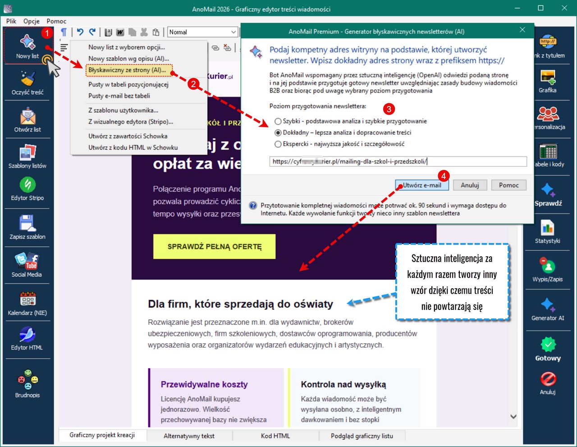Click the paste clipboard toolbar icon
The width and height of the screenshot is (577, 447).
click(156, 32)
